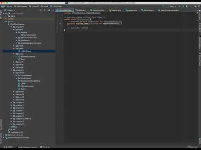Expand the item12 folder
Screen dimensions: 201x150
point(14,95)
